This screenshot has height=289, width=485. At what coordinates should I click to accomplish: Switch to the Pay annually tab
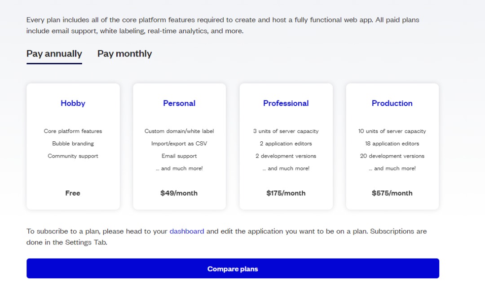(54, 54)
